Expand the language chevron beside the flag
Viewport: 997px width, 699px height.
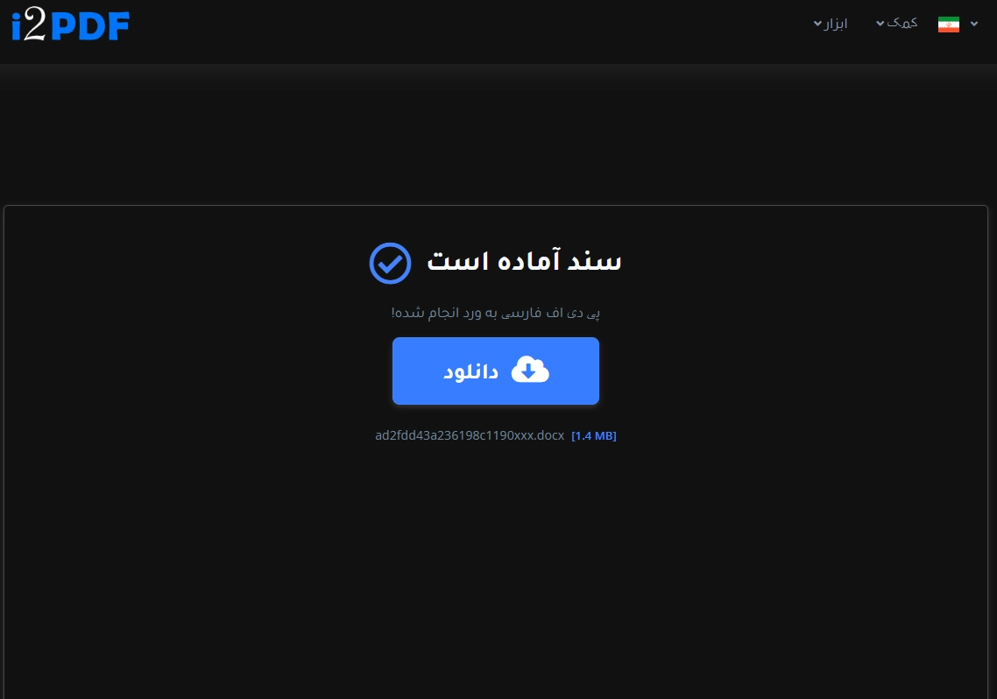point(974,25)
